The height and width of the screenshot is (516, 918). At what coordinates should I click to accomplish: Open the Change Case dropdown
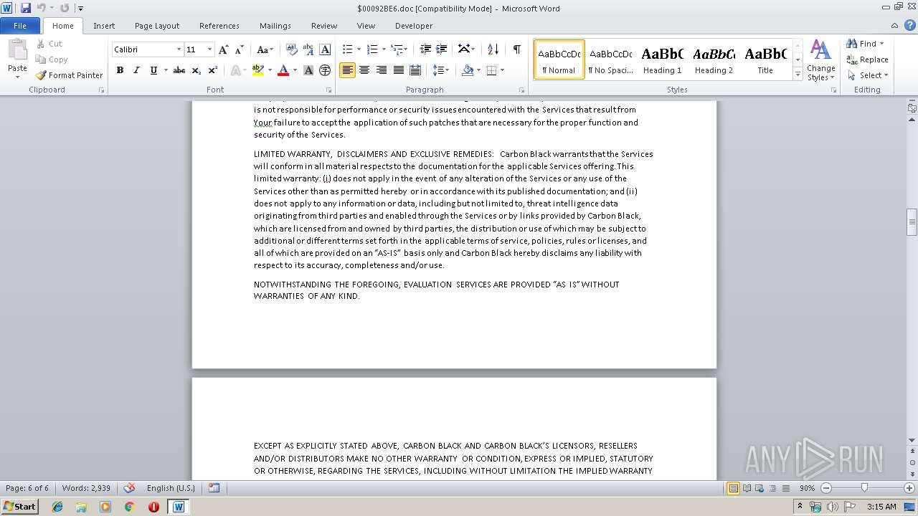(265, 49)
